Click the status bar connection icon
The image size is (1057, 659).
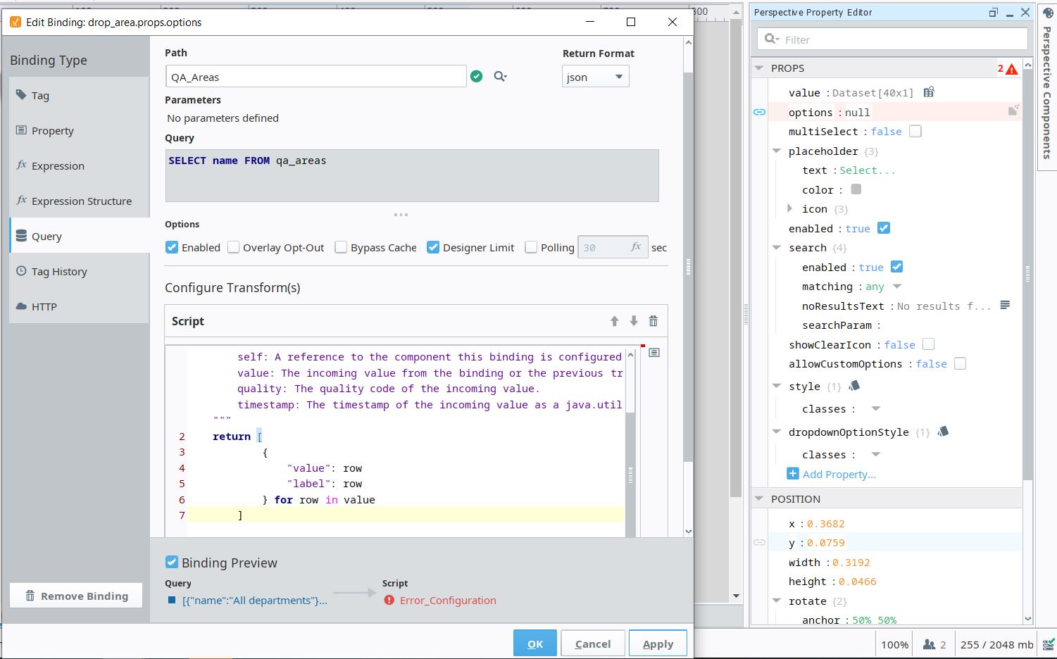point(1048,644)
